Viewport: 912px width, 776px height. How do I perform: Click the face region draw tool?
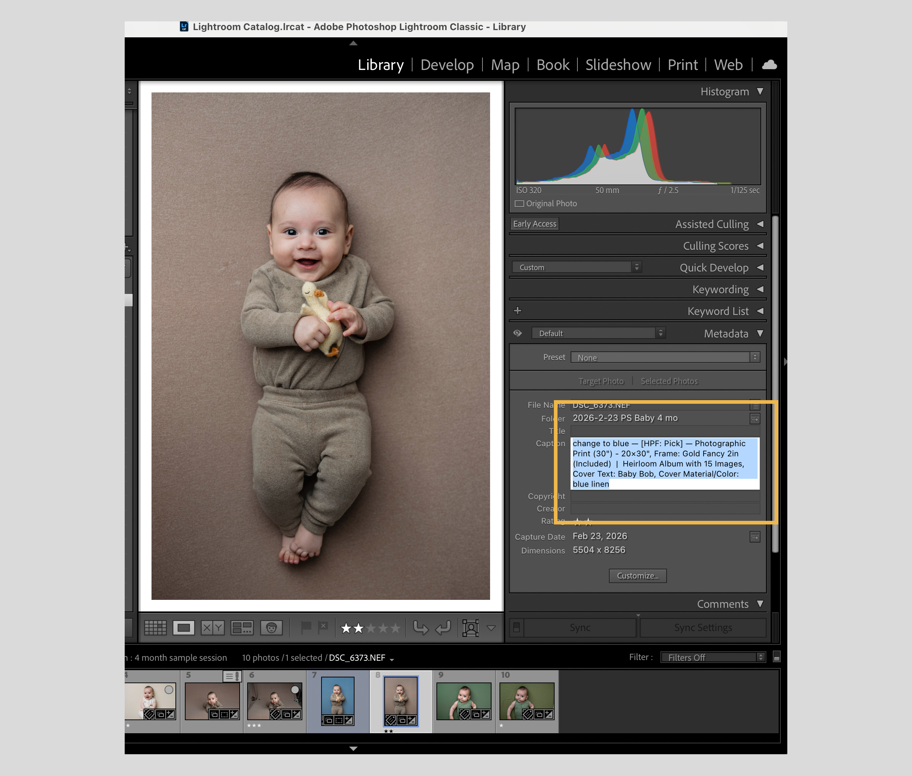[x=470, y=628]
